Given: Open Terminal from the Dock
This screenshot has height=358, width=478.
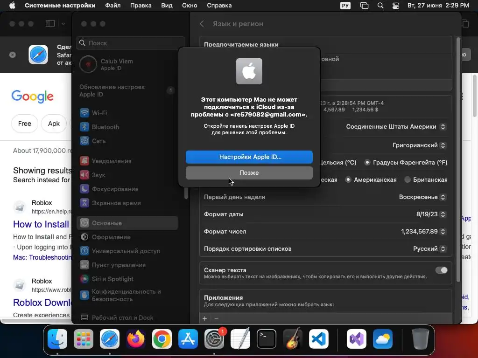Looking at the screenshot, I should click(267, 339).
